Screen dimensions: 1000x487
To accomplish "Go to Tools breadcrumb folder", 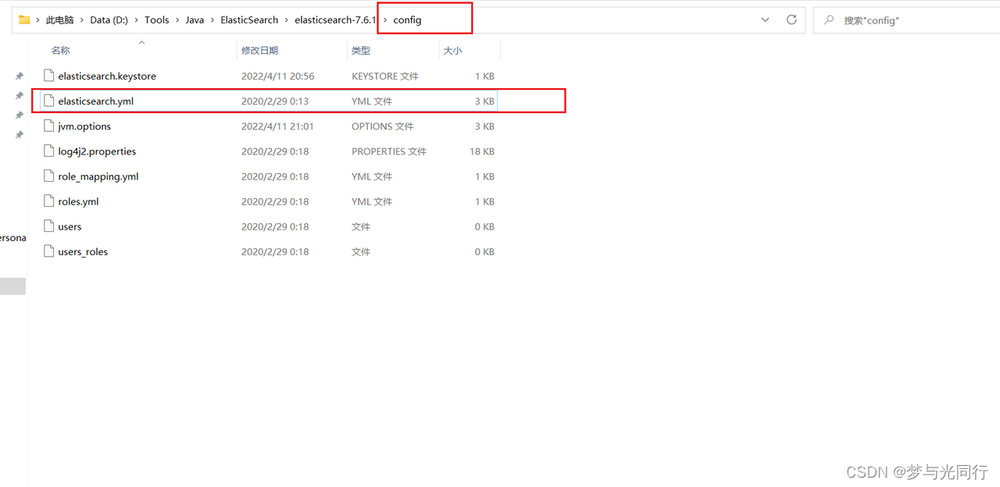I will pos(157,20).
